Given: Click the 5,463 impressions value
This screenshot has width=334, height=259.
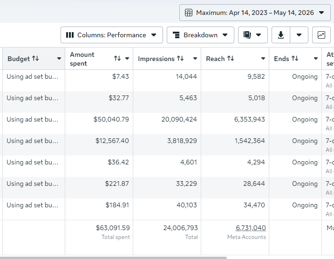Looking at the screenshot, I should click(188, 98).
